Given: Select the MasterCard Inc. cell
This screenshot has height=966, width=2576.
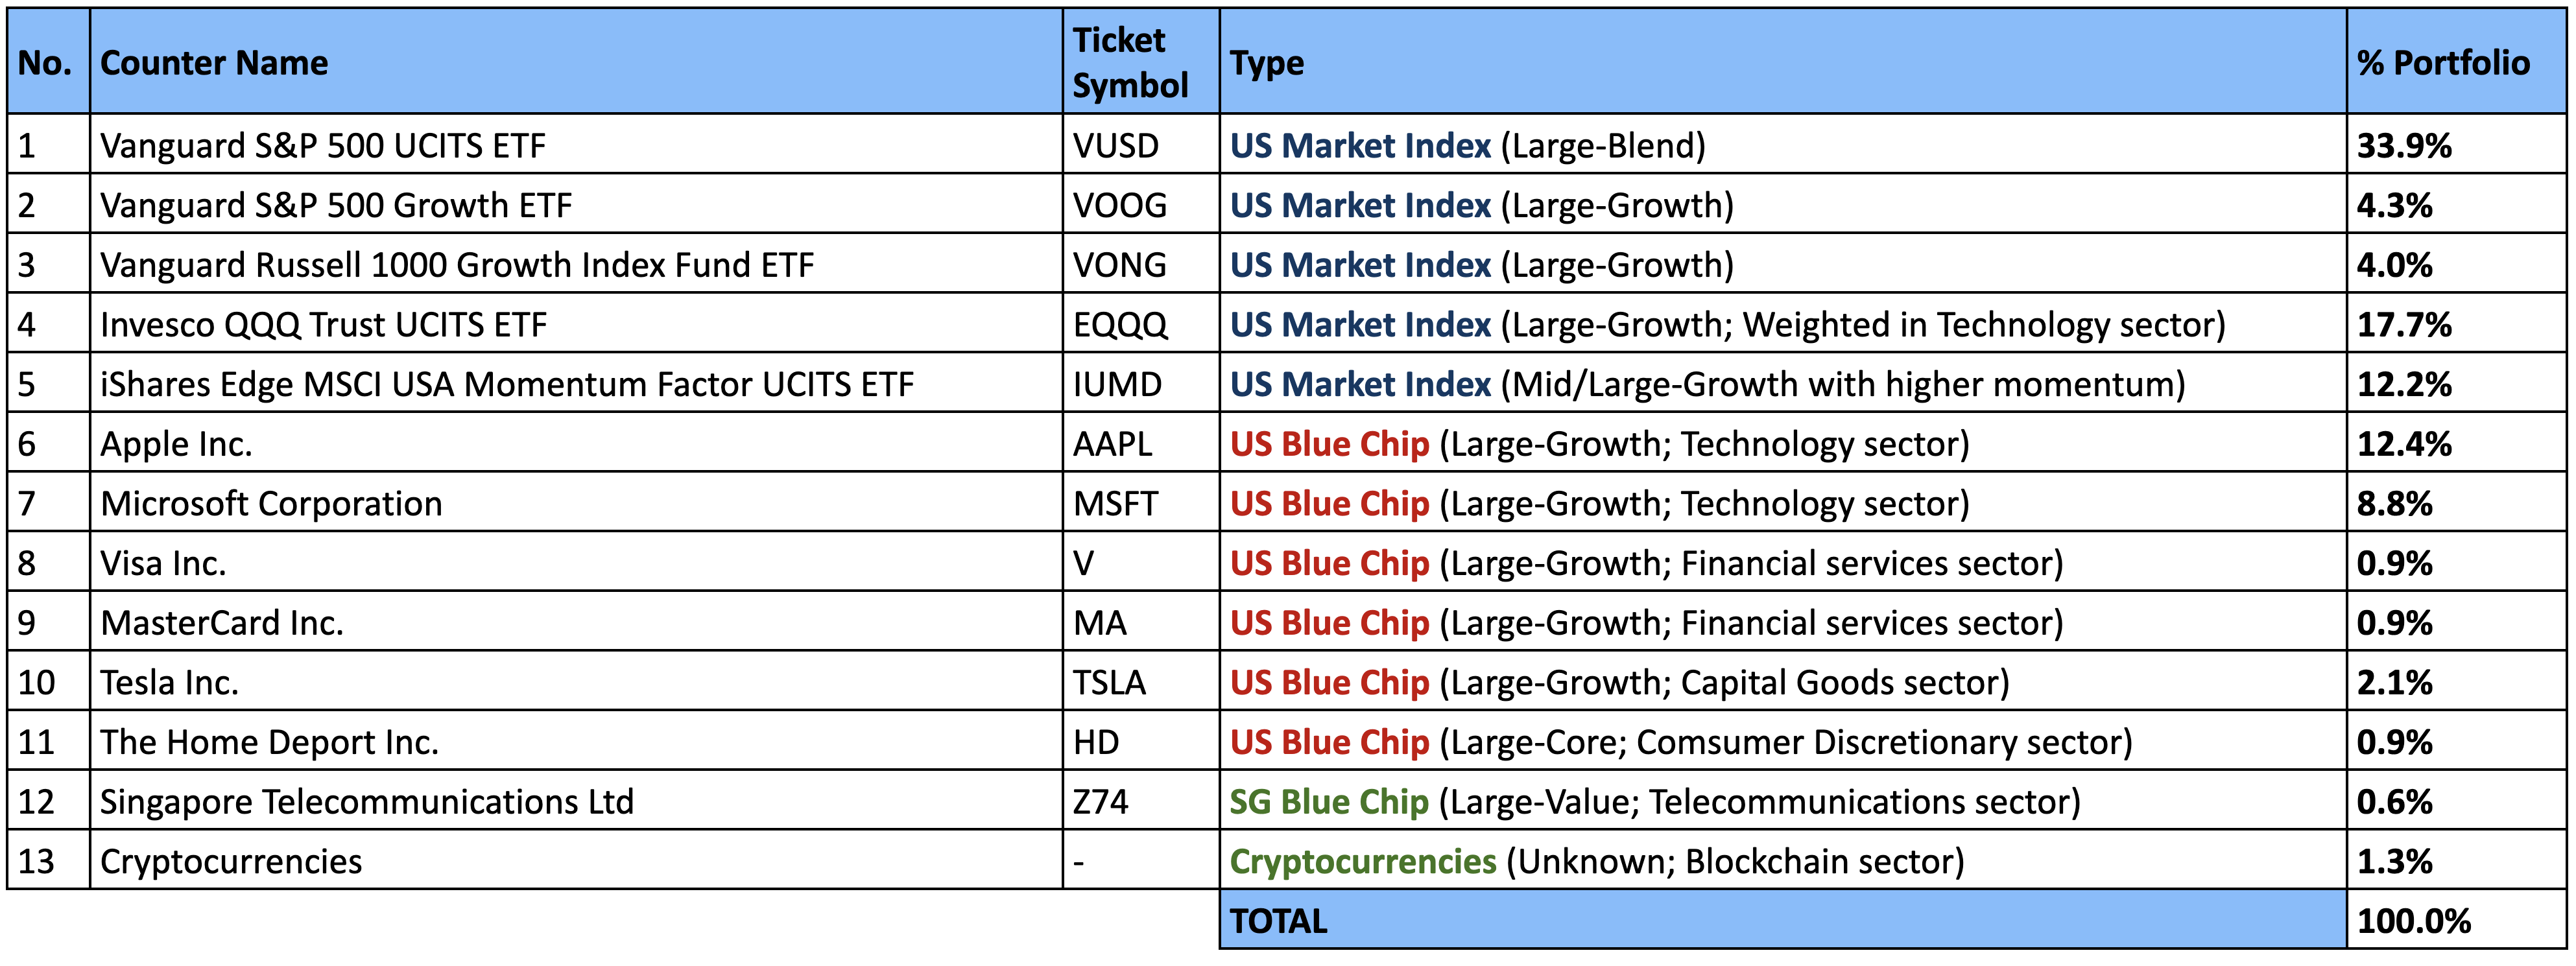Looking at the screenshot, I should 222,623.
